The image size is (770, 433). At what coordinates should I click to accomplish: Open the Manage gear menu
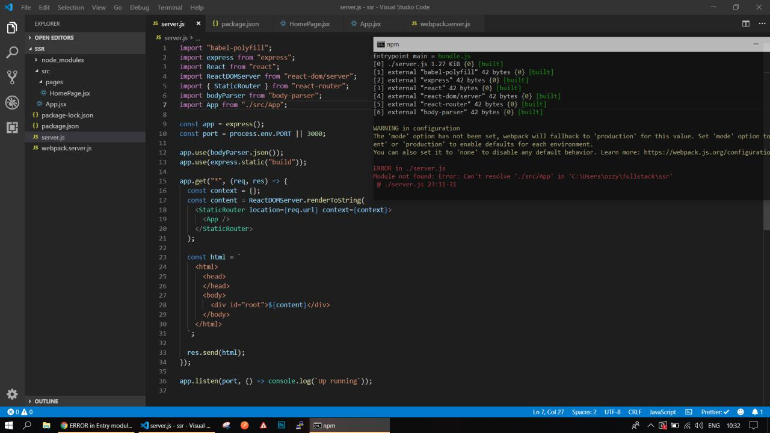pos(12,394)
